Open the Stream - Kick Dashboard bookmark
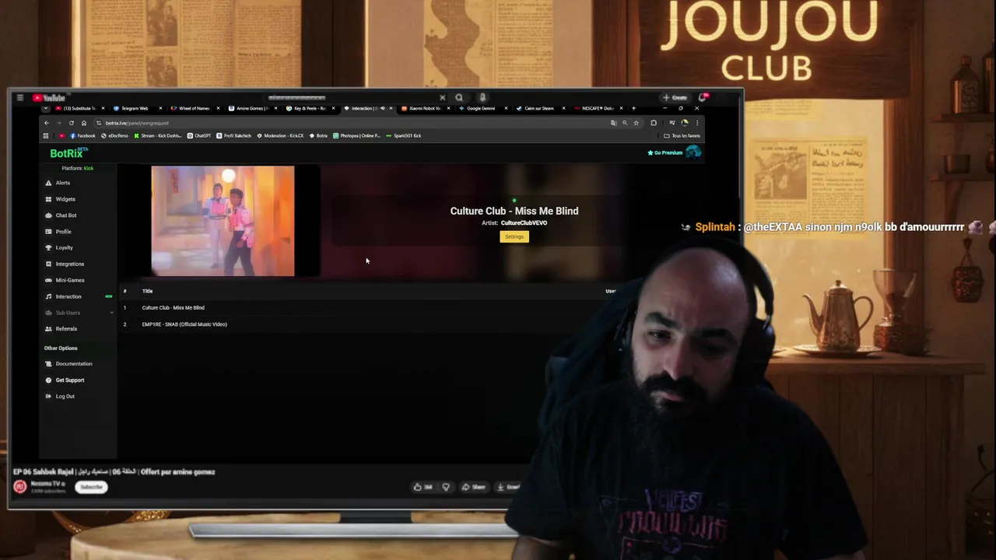Screen dimensions: 996x560 click(158, 136)
